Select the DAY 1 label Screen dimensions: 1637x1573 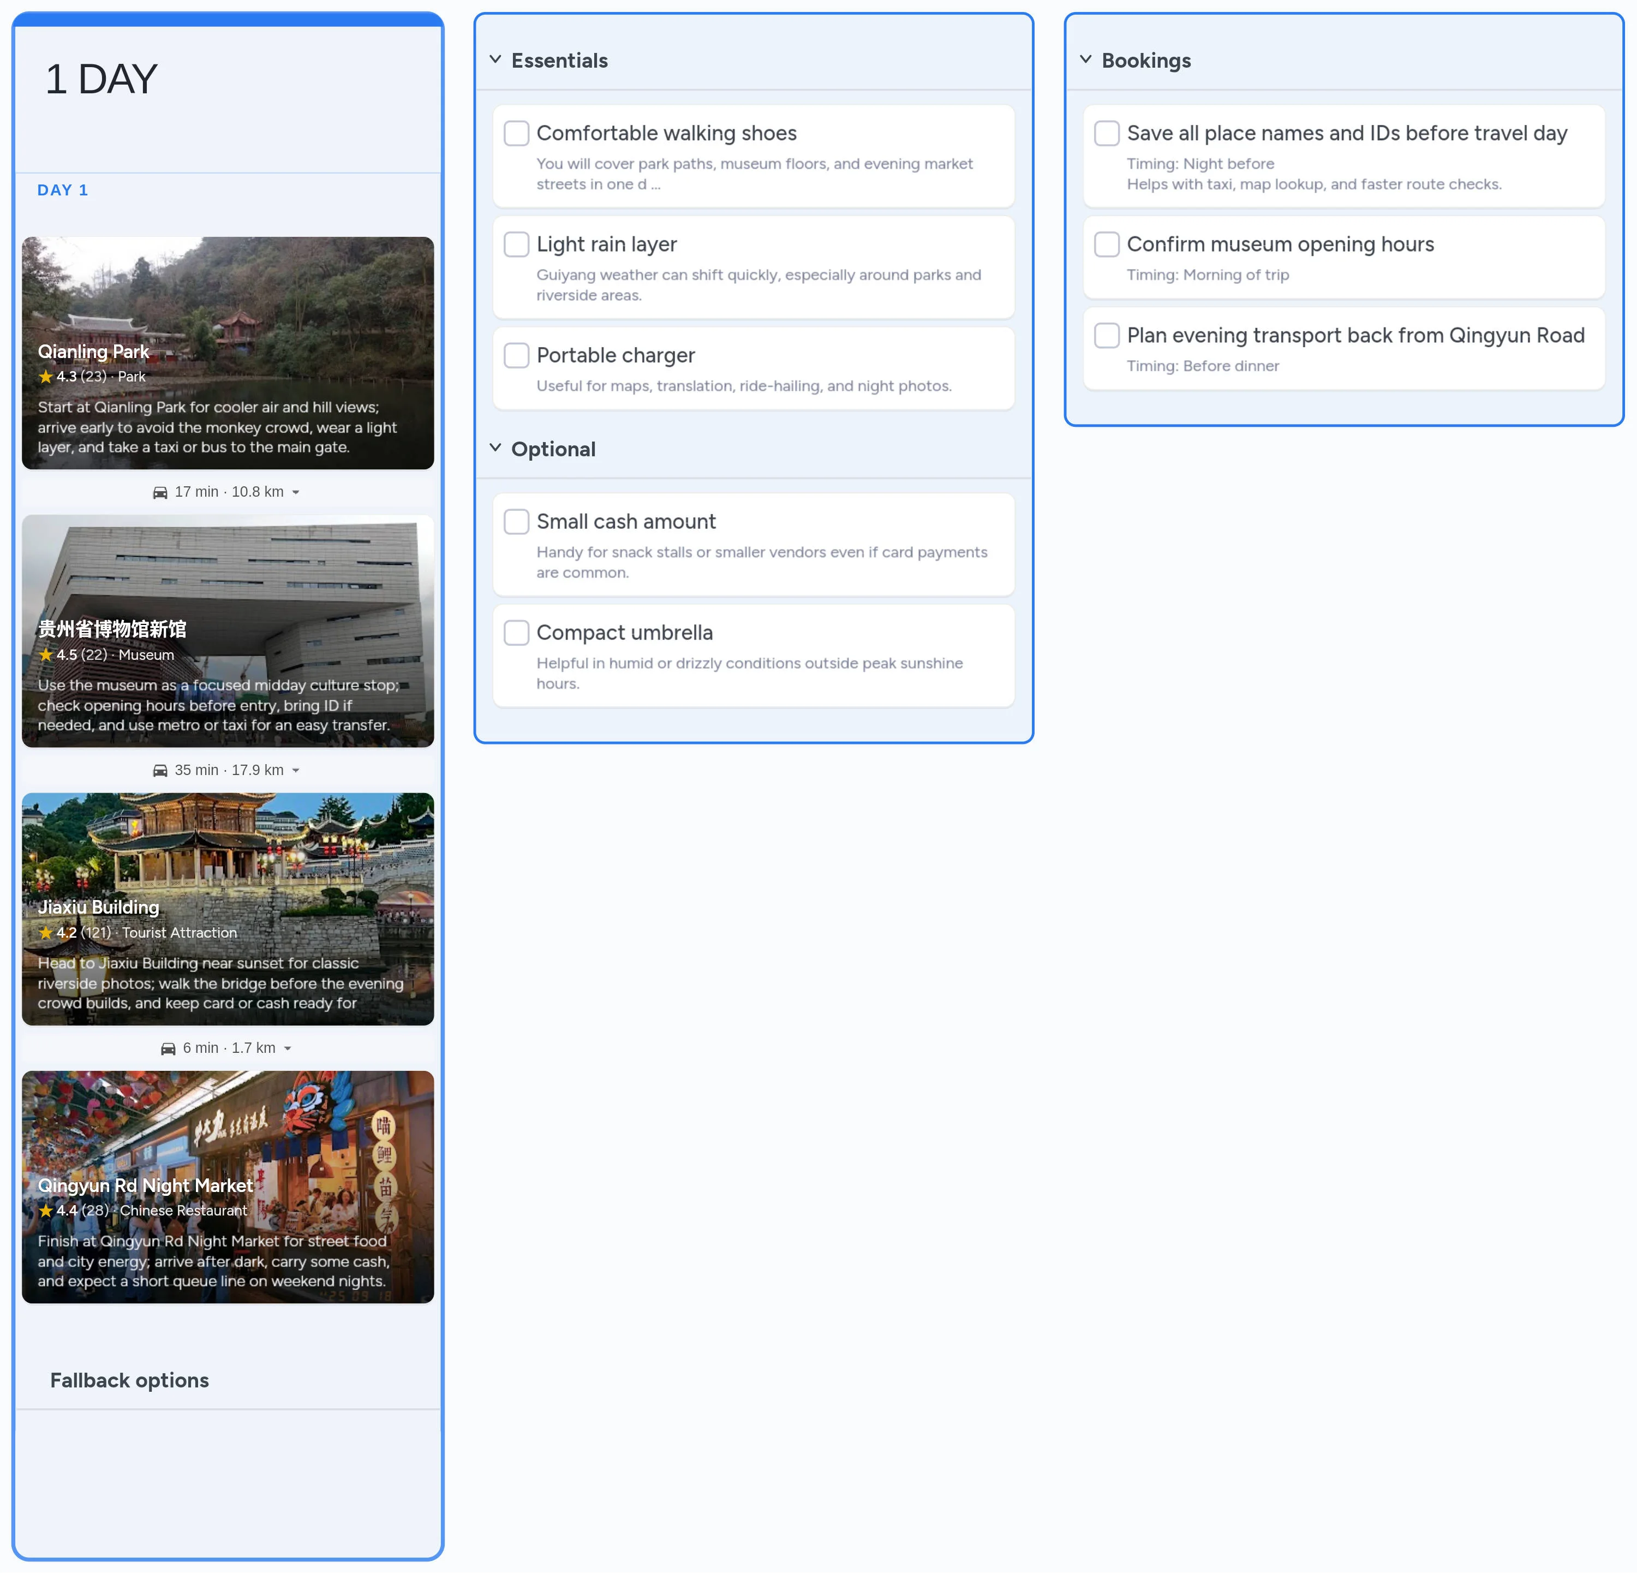tap(63, 189)
